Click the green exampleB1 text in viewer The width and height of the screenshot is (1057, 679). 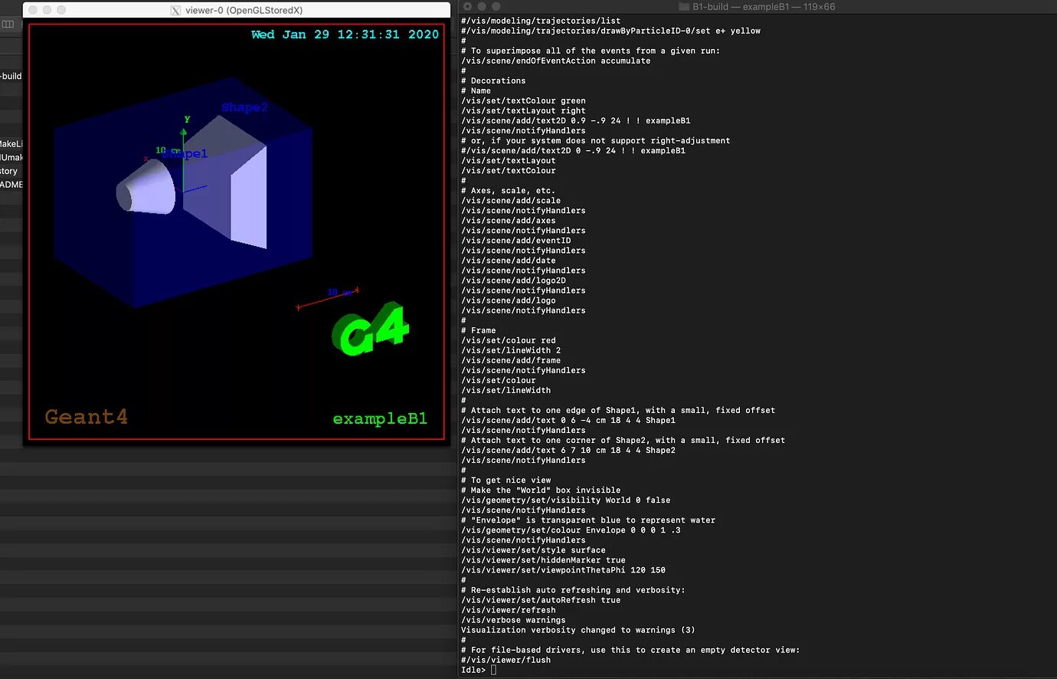click(380, 418)
